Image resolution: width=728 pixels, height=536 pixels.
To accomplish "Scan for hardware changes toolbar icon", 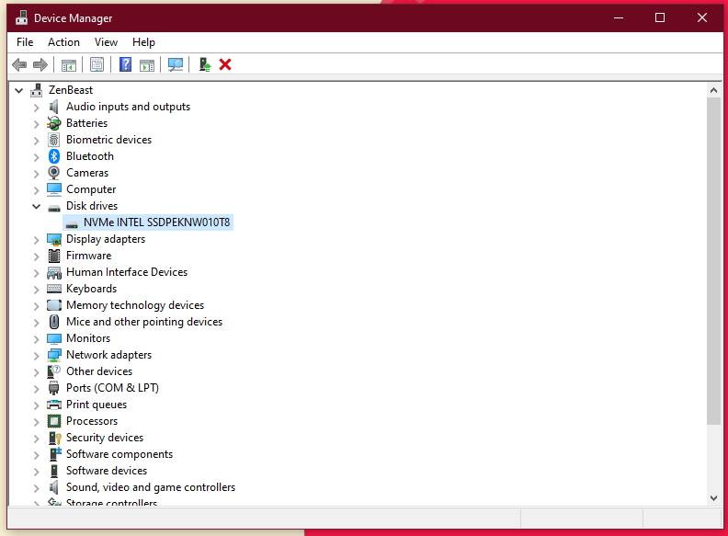I will 176,64.
